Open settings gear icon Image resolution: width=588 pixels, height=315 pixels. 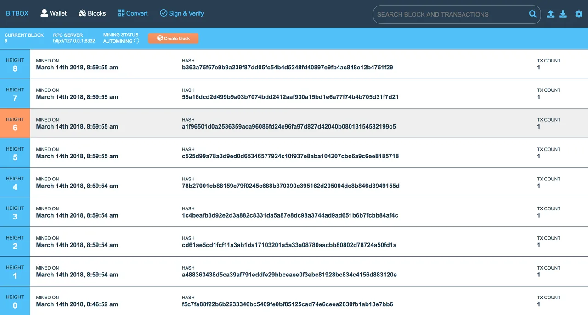(579, 14)
